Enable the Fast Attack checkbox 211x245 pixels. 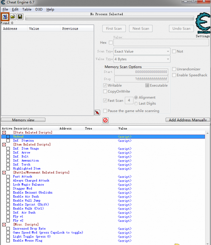coord(8,177)
